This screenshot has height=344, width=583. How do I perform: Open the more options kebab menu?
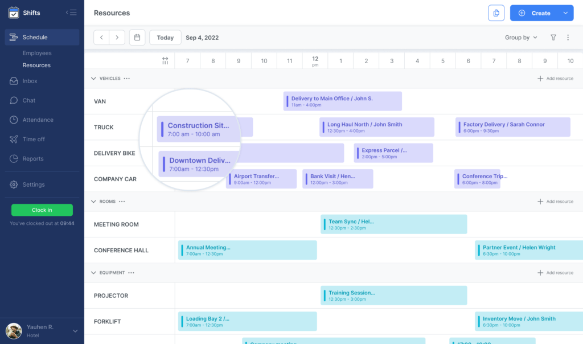[x=568, y=37]
